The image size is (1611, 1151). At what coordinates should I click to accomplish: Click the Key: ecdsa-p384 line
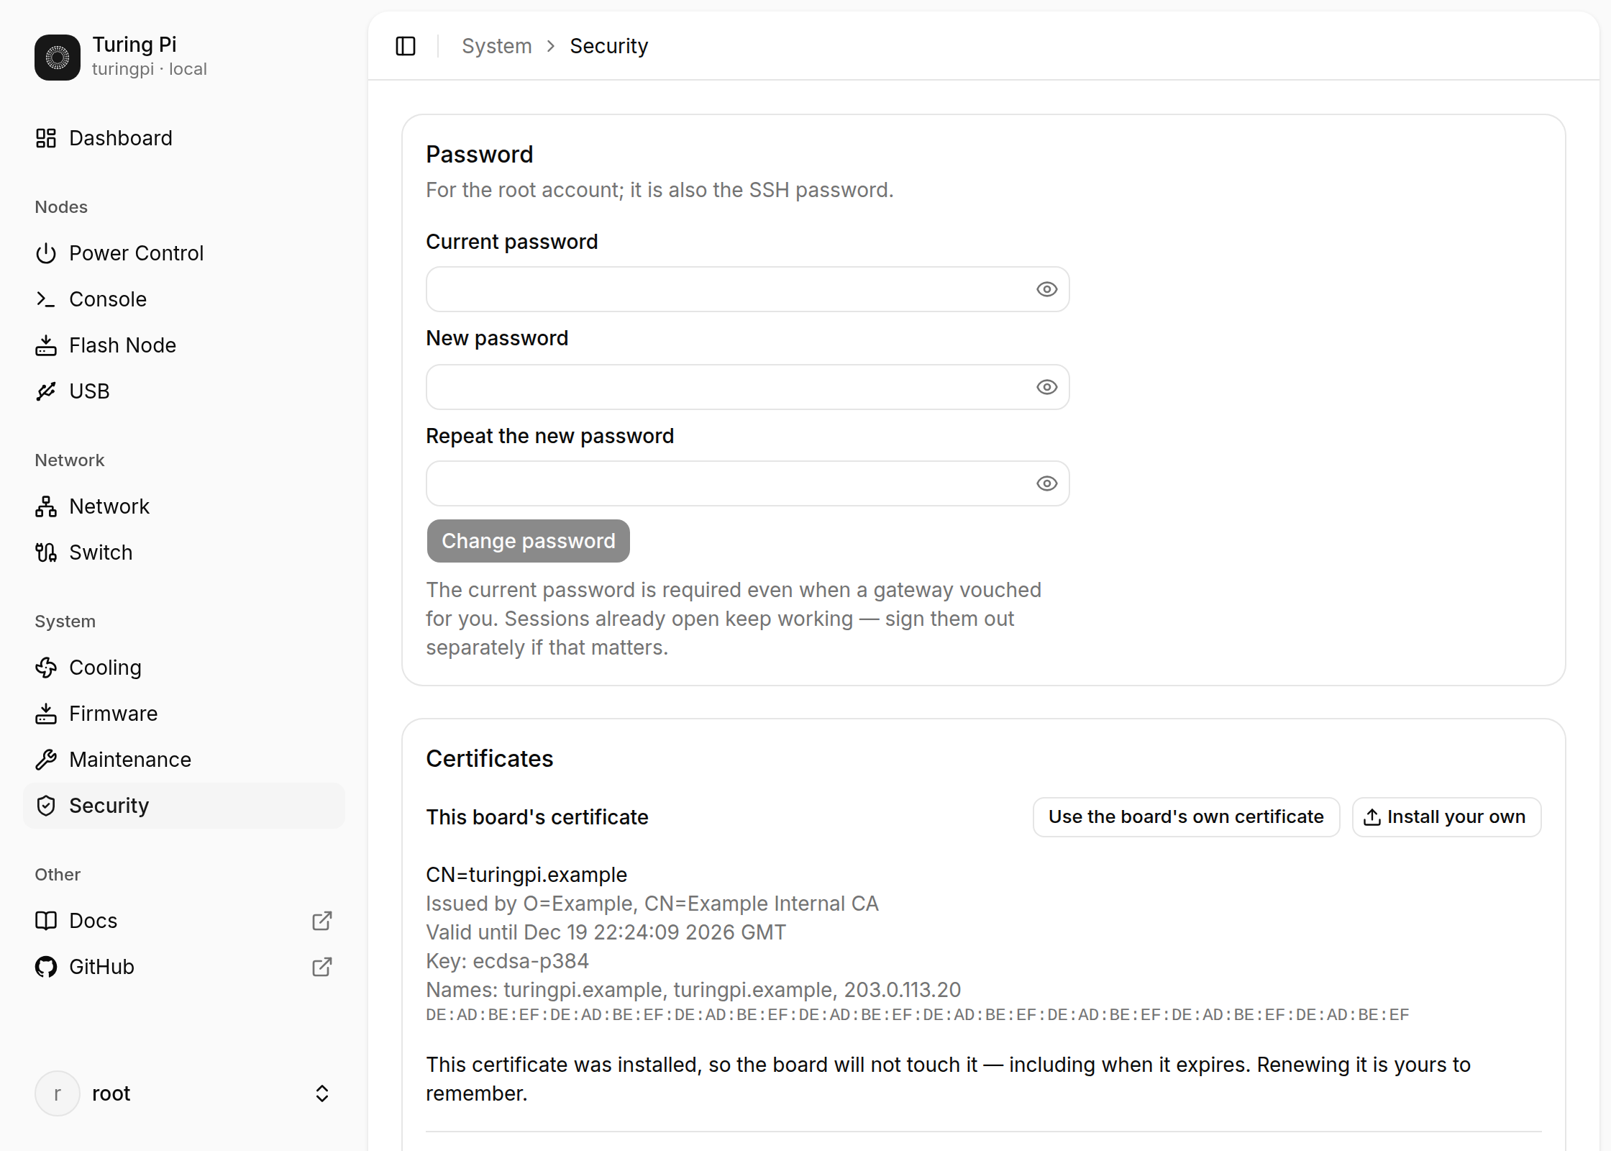pyautogui.click(x=507, y=961)
